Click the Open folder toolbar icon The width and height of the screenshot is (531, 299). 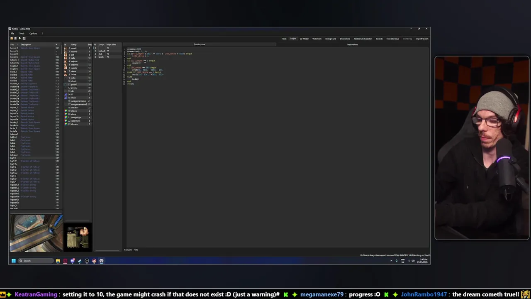tap(12, 38)
